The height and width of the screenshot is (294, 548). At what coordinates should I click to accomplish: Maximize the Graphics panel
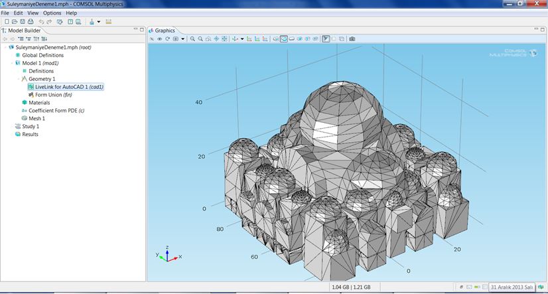click(543, 29)
